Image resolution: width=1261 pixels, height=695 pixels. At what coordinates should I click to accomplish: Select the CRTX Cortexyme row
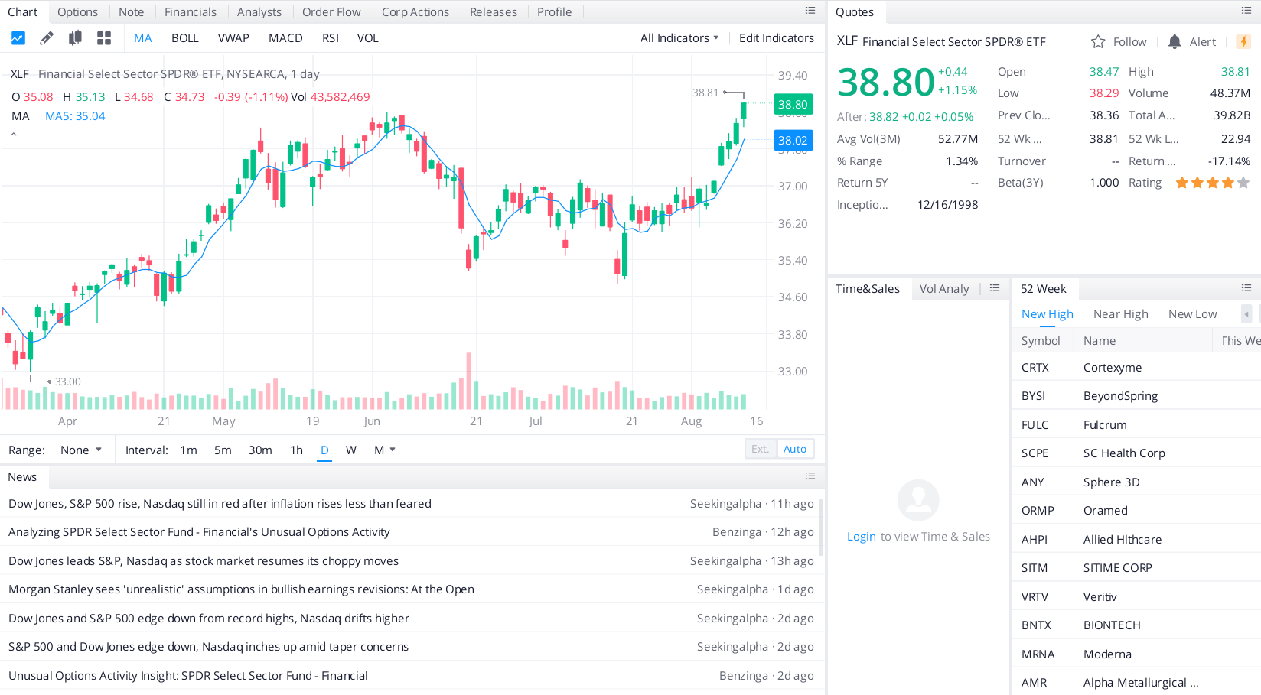coord(1136,368)
